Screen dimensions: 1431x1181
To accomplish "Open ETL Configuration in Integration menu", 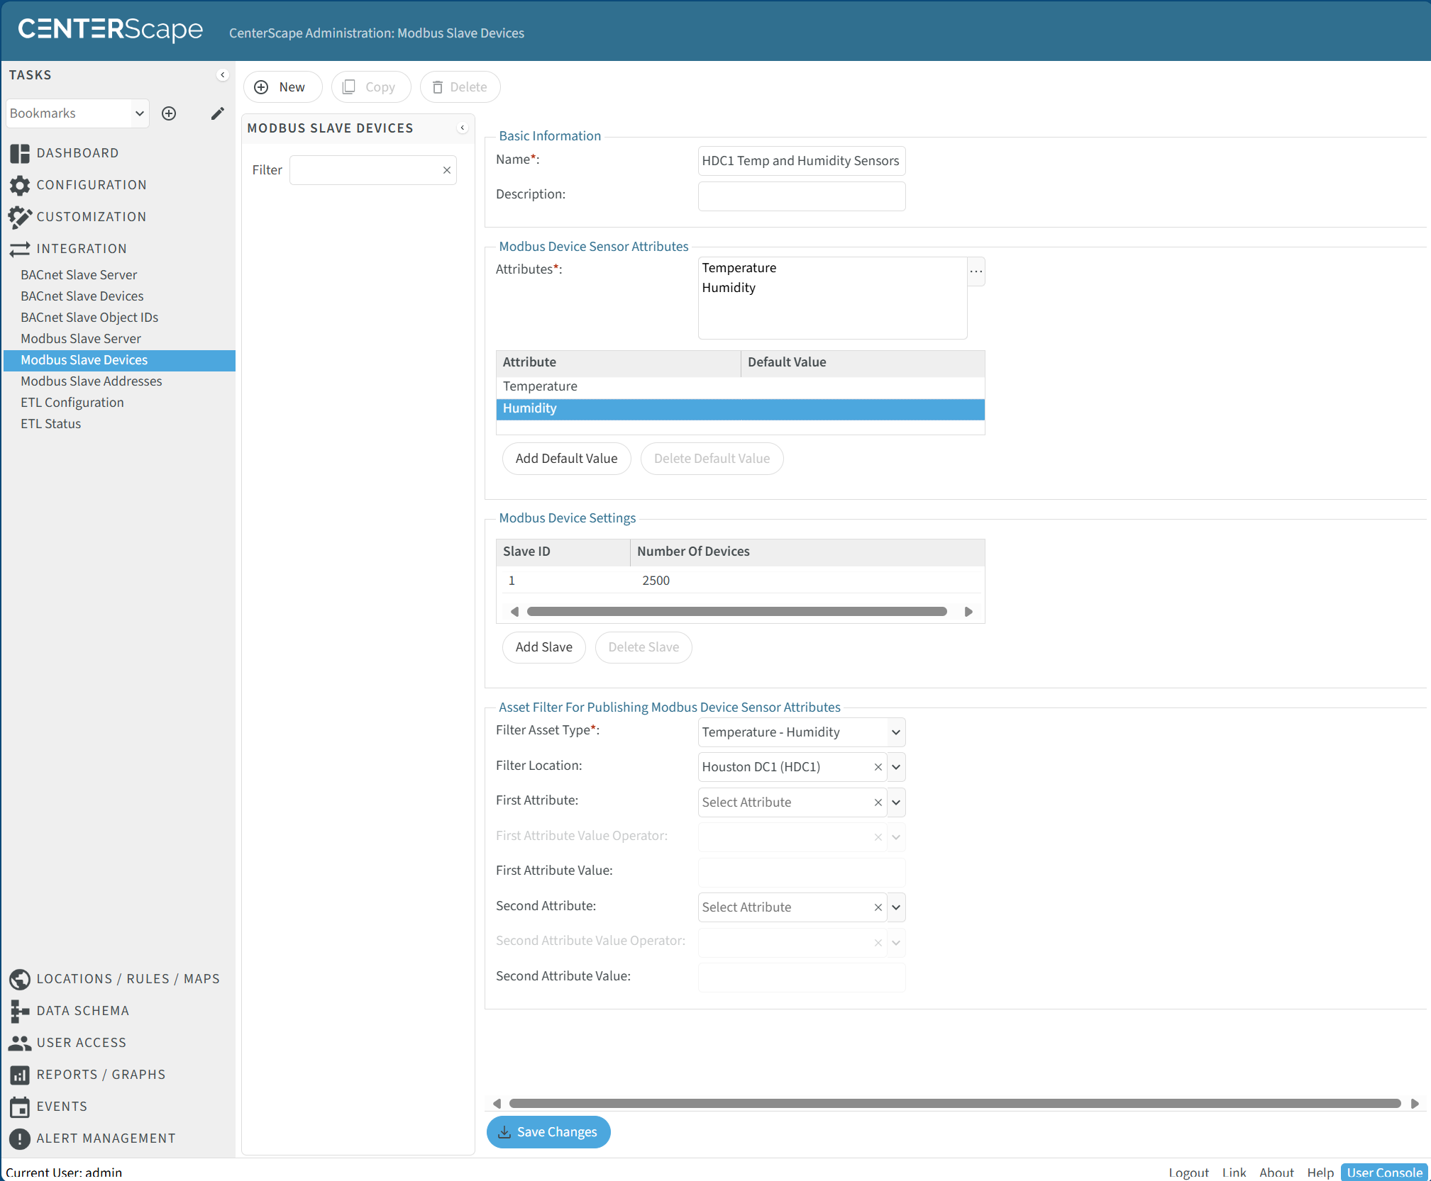I will point(72,403).
